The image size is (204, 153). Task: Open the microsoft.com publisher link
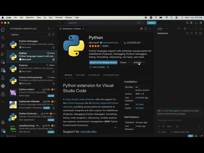point(111,42)
